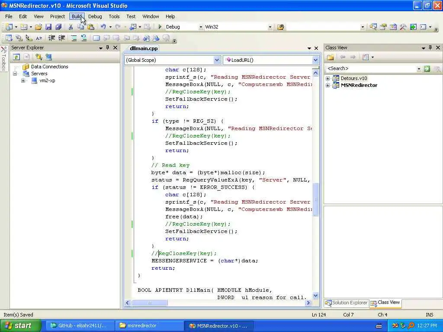Image resolution: width=443 pixels, height=332 pixels.
Task: Open the Object Browser toolbar icon
Action: [x=393, y=27]
